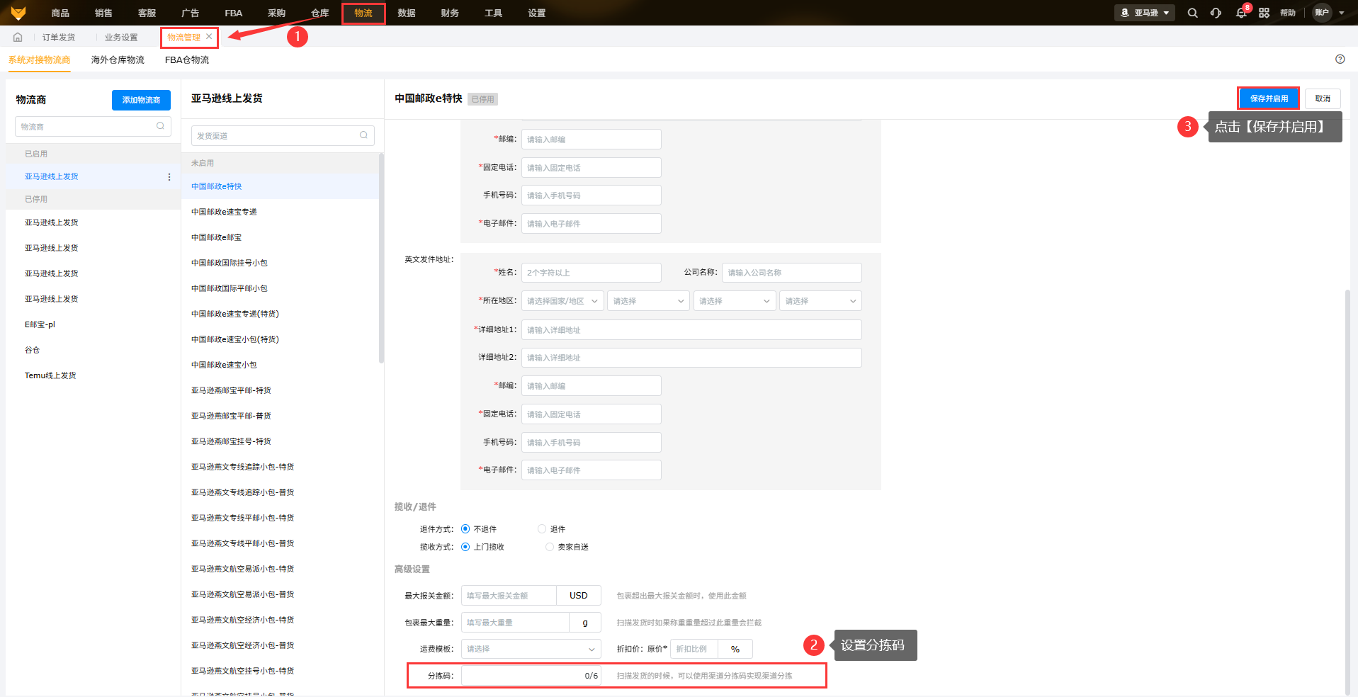Image resolution: width=1358 pixels, height=697 pixels.
Task: Click the 保存并启用 button
Action: [x=1269, y=98]
